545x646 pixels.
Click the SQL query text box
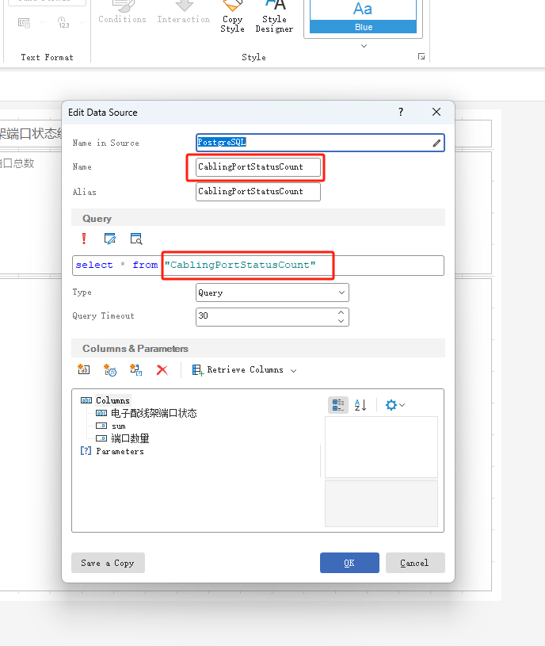click(258, 266)
